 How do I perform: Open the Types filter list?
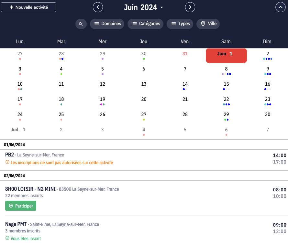pos(180,24)
